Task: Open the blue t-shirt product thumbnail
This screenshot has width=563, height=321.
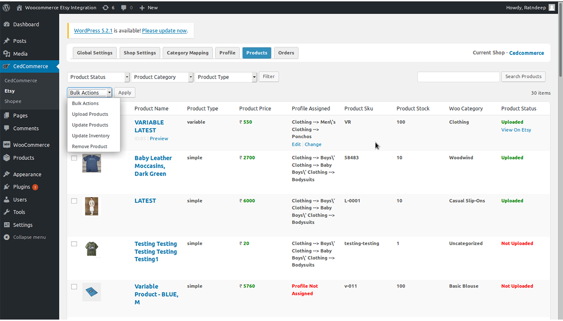Action: point(91,163)
